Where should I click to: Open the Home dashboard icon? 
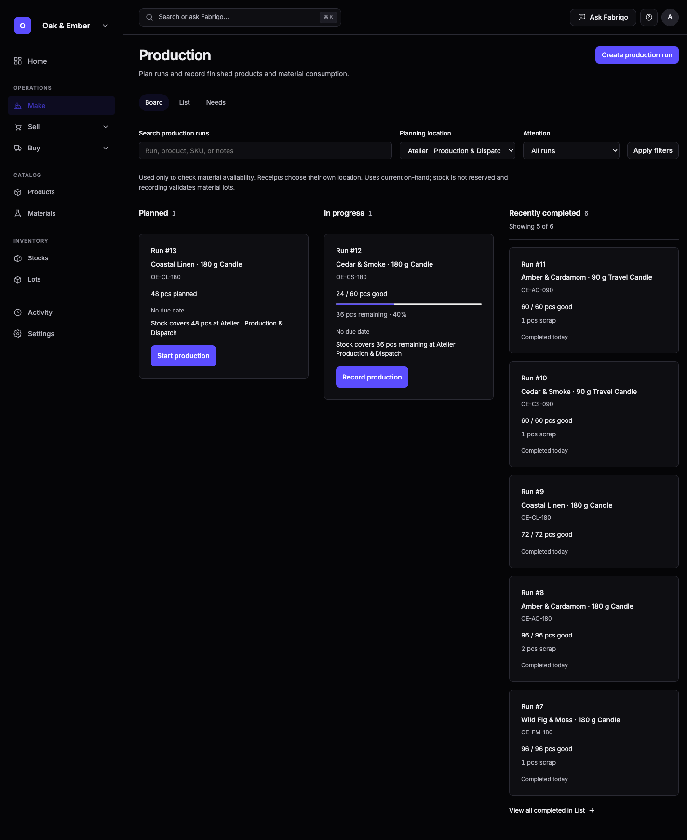[x=18, y=61]
